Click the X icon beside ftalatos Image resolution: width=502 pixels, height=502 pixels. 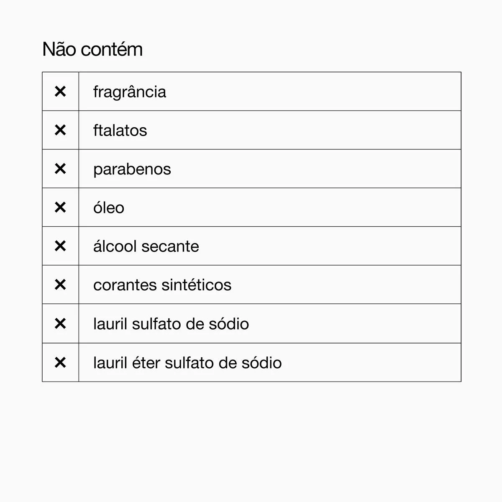click(60, 130)
